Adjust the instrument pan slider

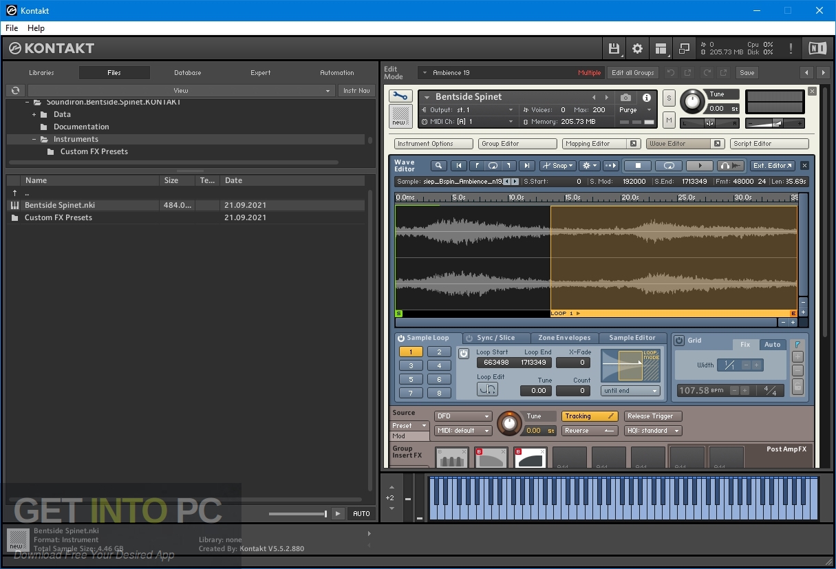pos(709,123)
